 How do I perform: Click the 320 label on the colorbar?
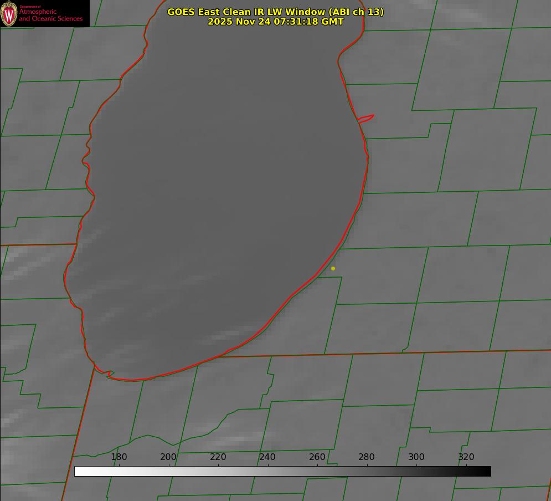point(466,457)
